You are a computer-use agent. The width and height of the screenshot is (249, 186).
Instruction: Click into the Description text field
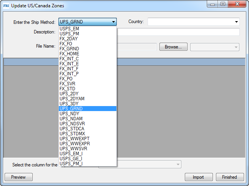tap(177, 32)
